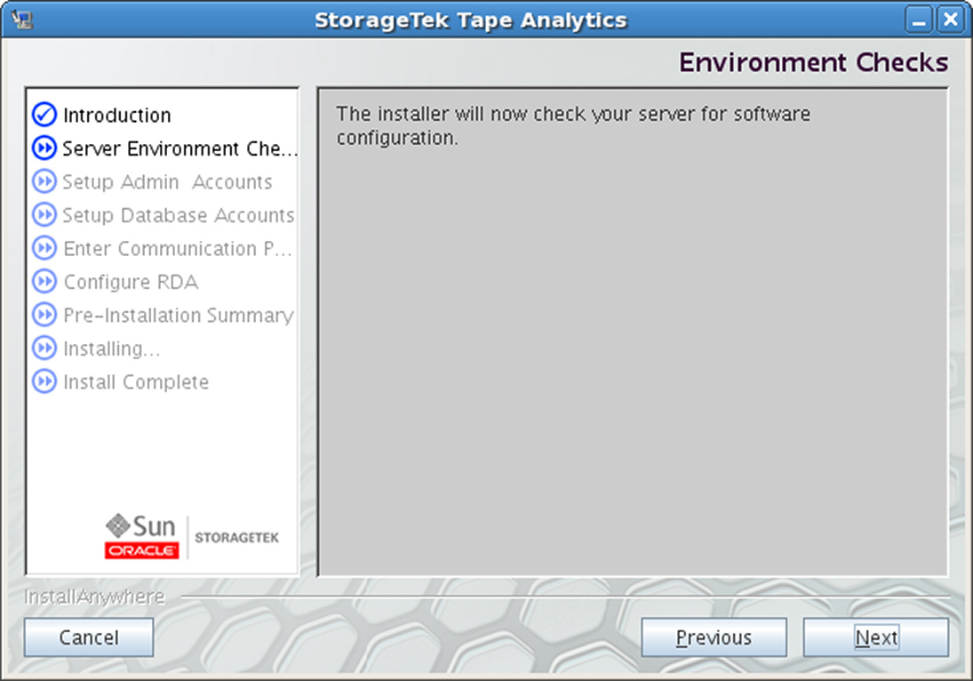This screenshot has width=973, height=681.
Task: Cancel the installation
Action: pyautogui.click(x=89, y=637)
